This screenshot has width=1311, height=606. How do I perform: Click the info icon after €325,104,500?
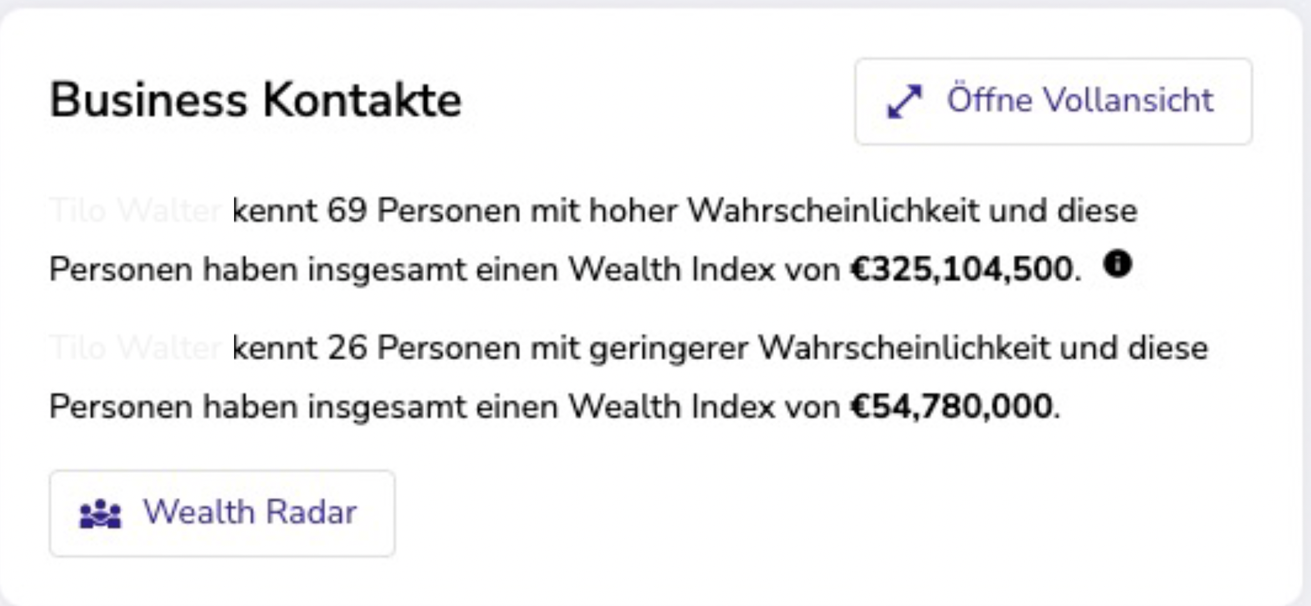pos(1117,264)
